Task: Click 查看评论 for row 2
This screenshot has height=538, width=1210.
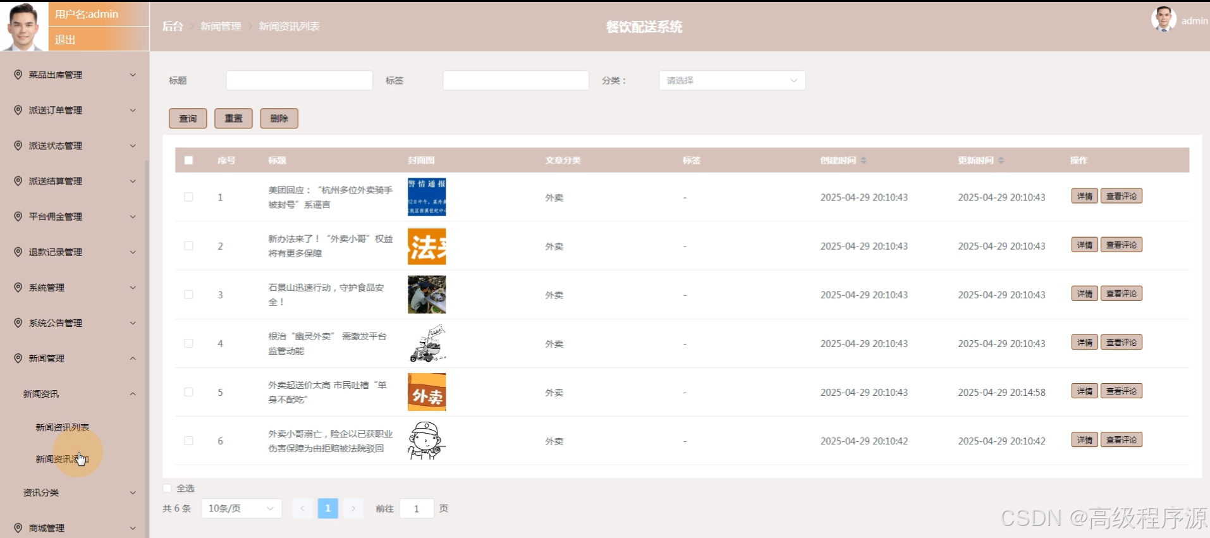Action: 1121,245
